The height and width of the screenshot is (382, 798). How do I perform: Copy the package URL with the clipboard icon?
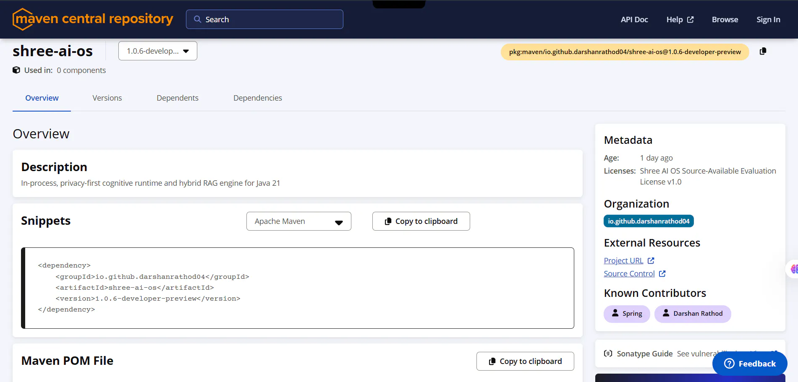tap(763, 51)
